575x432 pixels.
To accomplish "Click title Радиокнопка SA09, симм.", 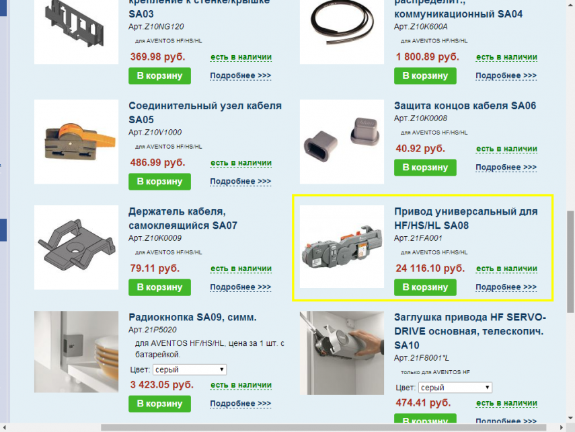I will (x=192, y=317).
